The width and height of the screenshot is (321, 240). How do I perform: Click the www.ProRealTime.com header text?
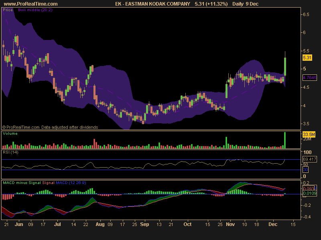tap(31, 4)
